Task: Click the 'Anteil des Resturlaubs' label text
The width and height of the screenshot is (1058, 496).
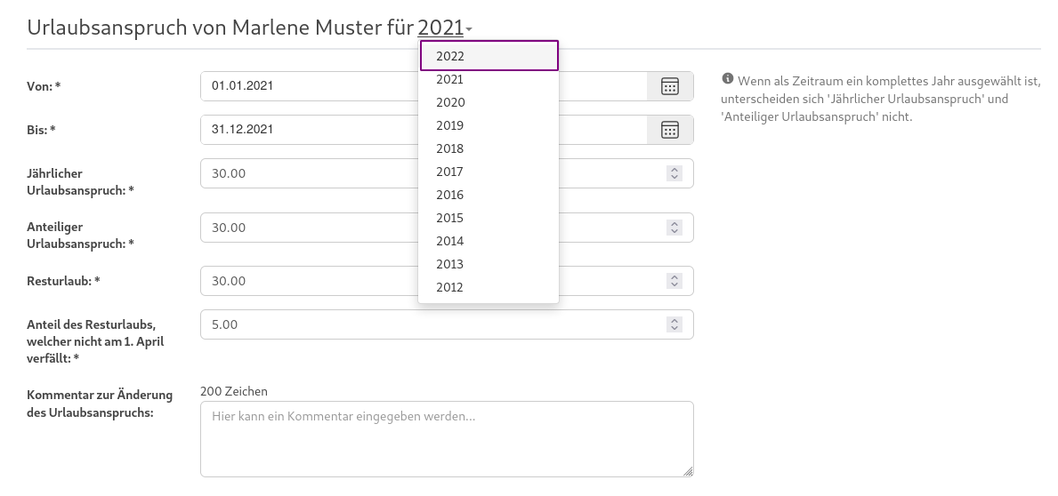Action: [x=95, y=341]
